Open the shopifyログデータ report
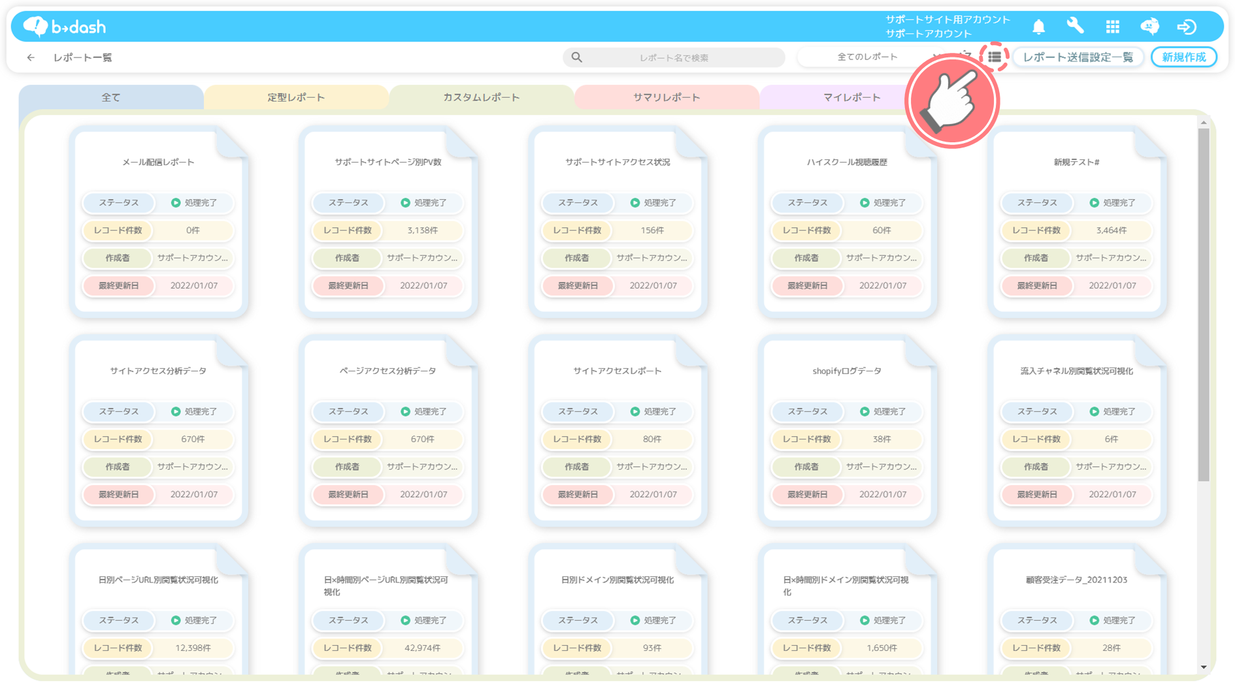 [848, 431]
